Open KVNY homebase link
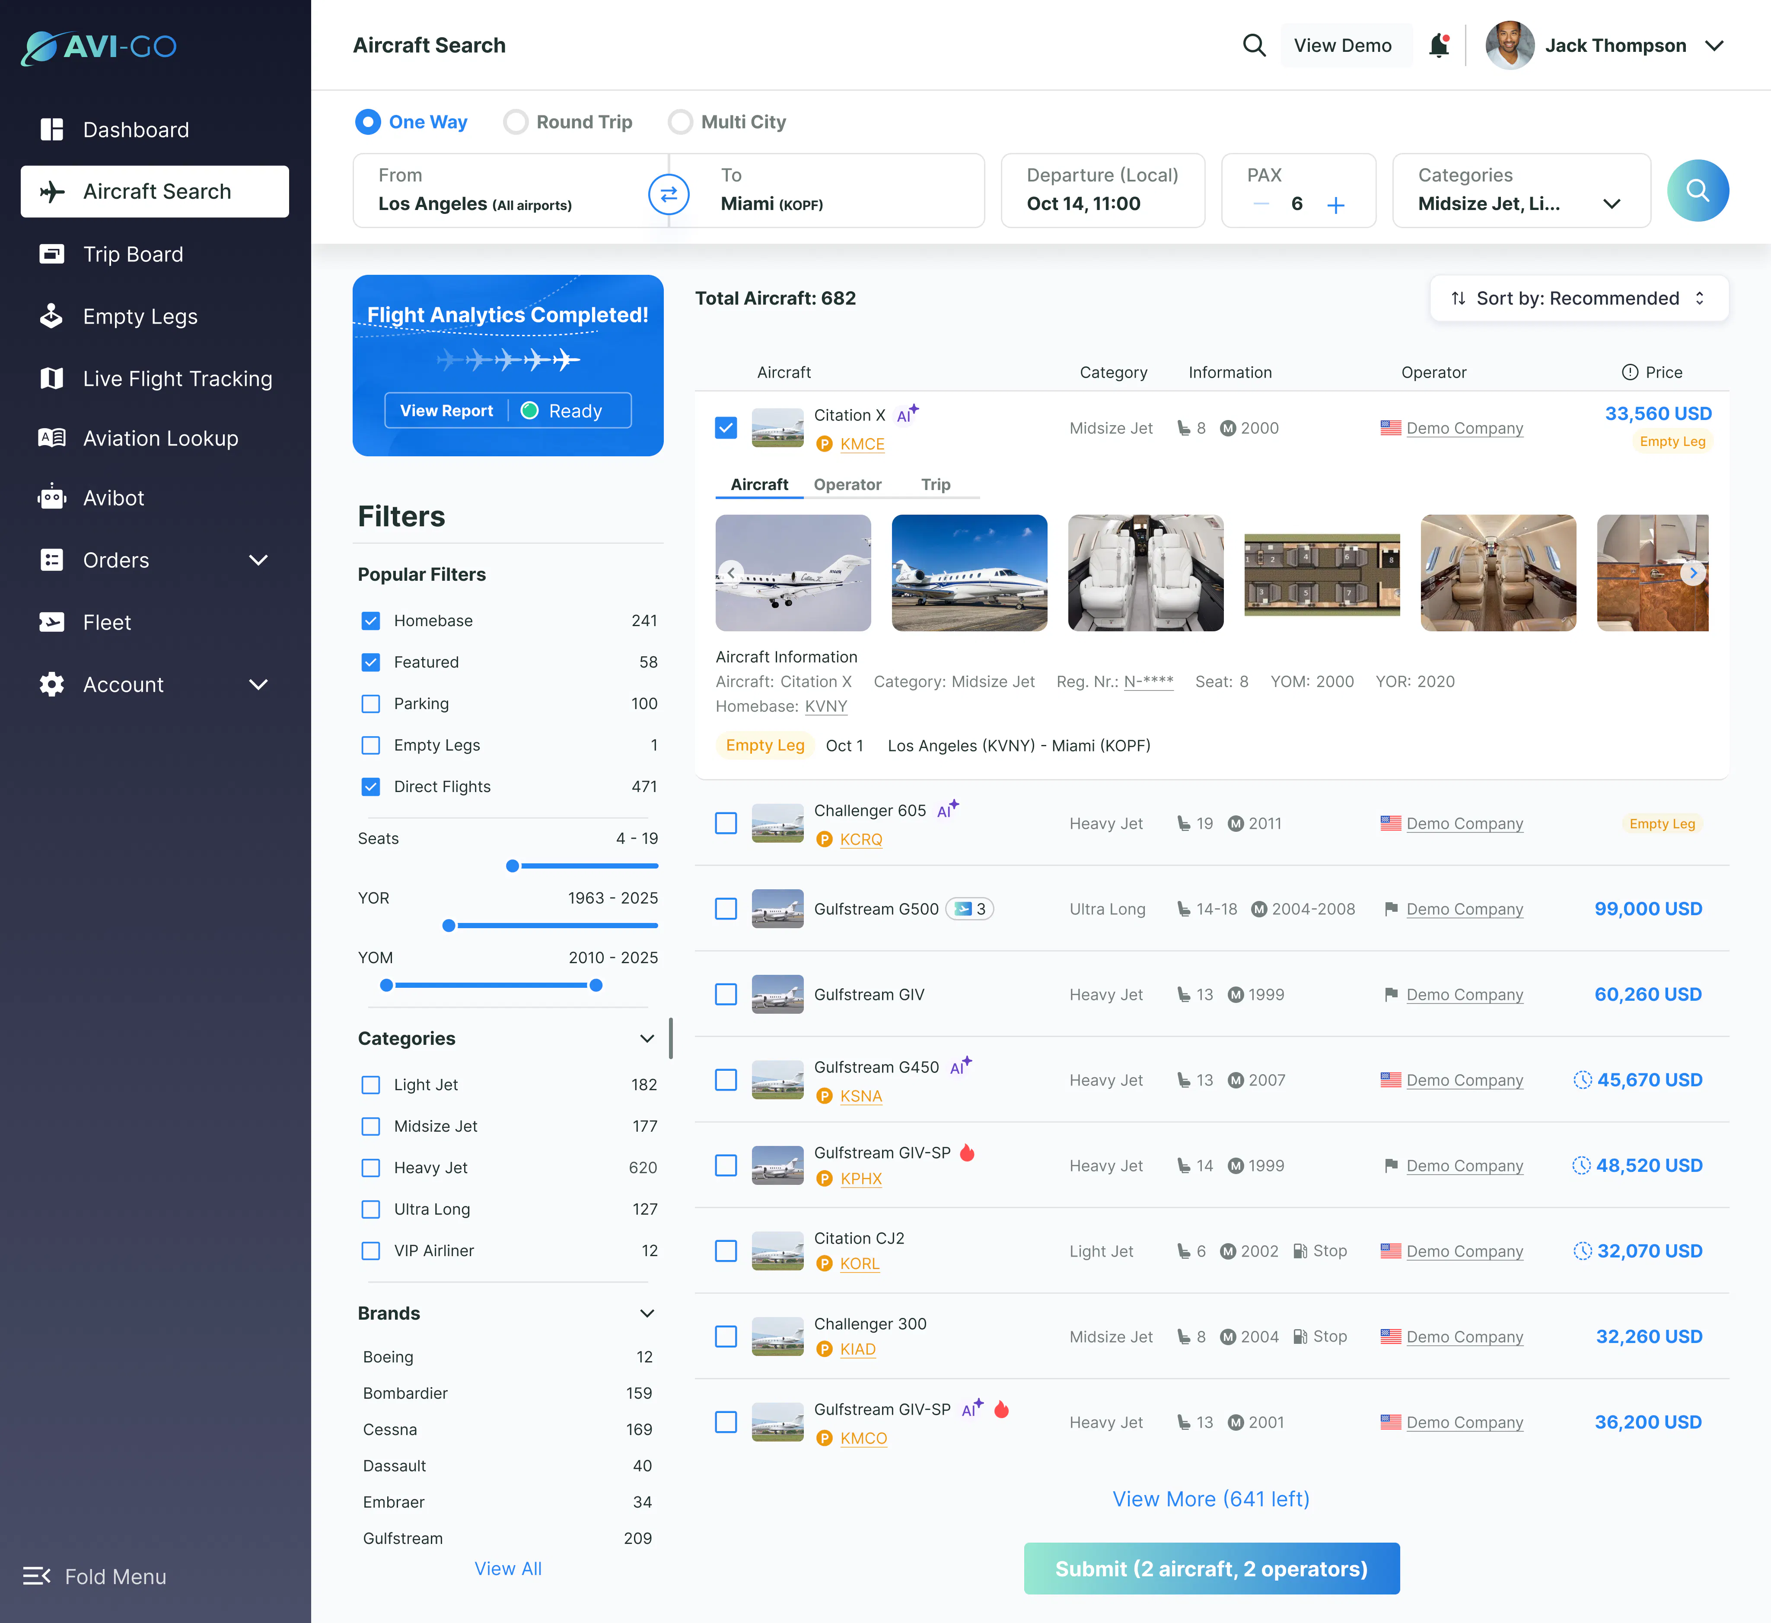The height and width of the screenshot is (1623, 1771). [x=826, y=706]
